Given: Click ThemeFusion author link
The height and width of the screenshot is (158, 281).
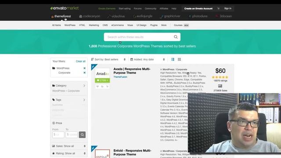Looking at the screenshot, I should [x=120, y=77].
